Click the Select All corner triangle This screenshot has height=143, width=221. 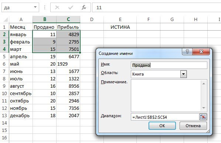(x=6, y=20)
